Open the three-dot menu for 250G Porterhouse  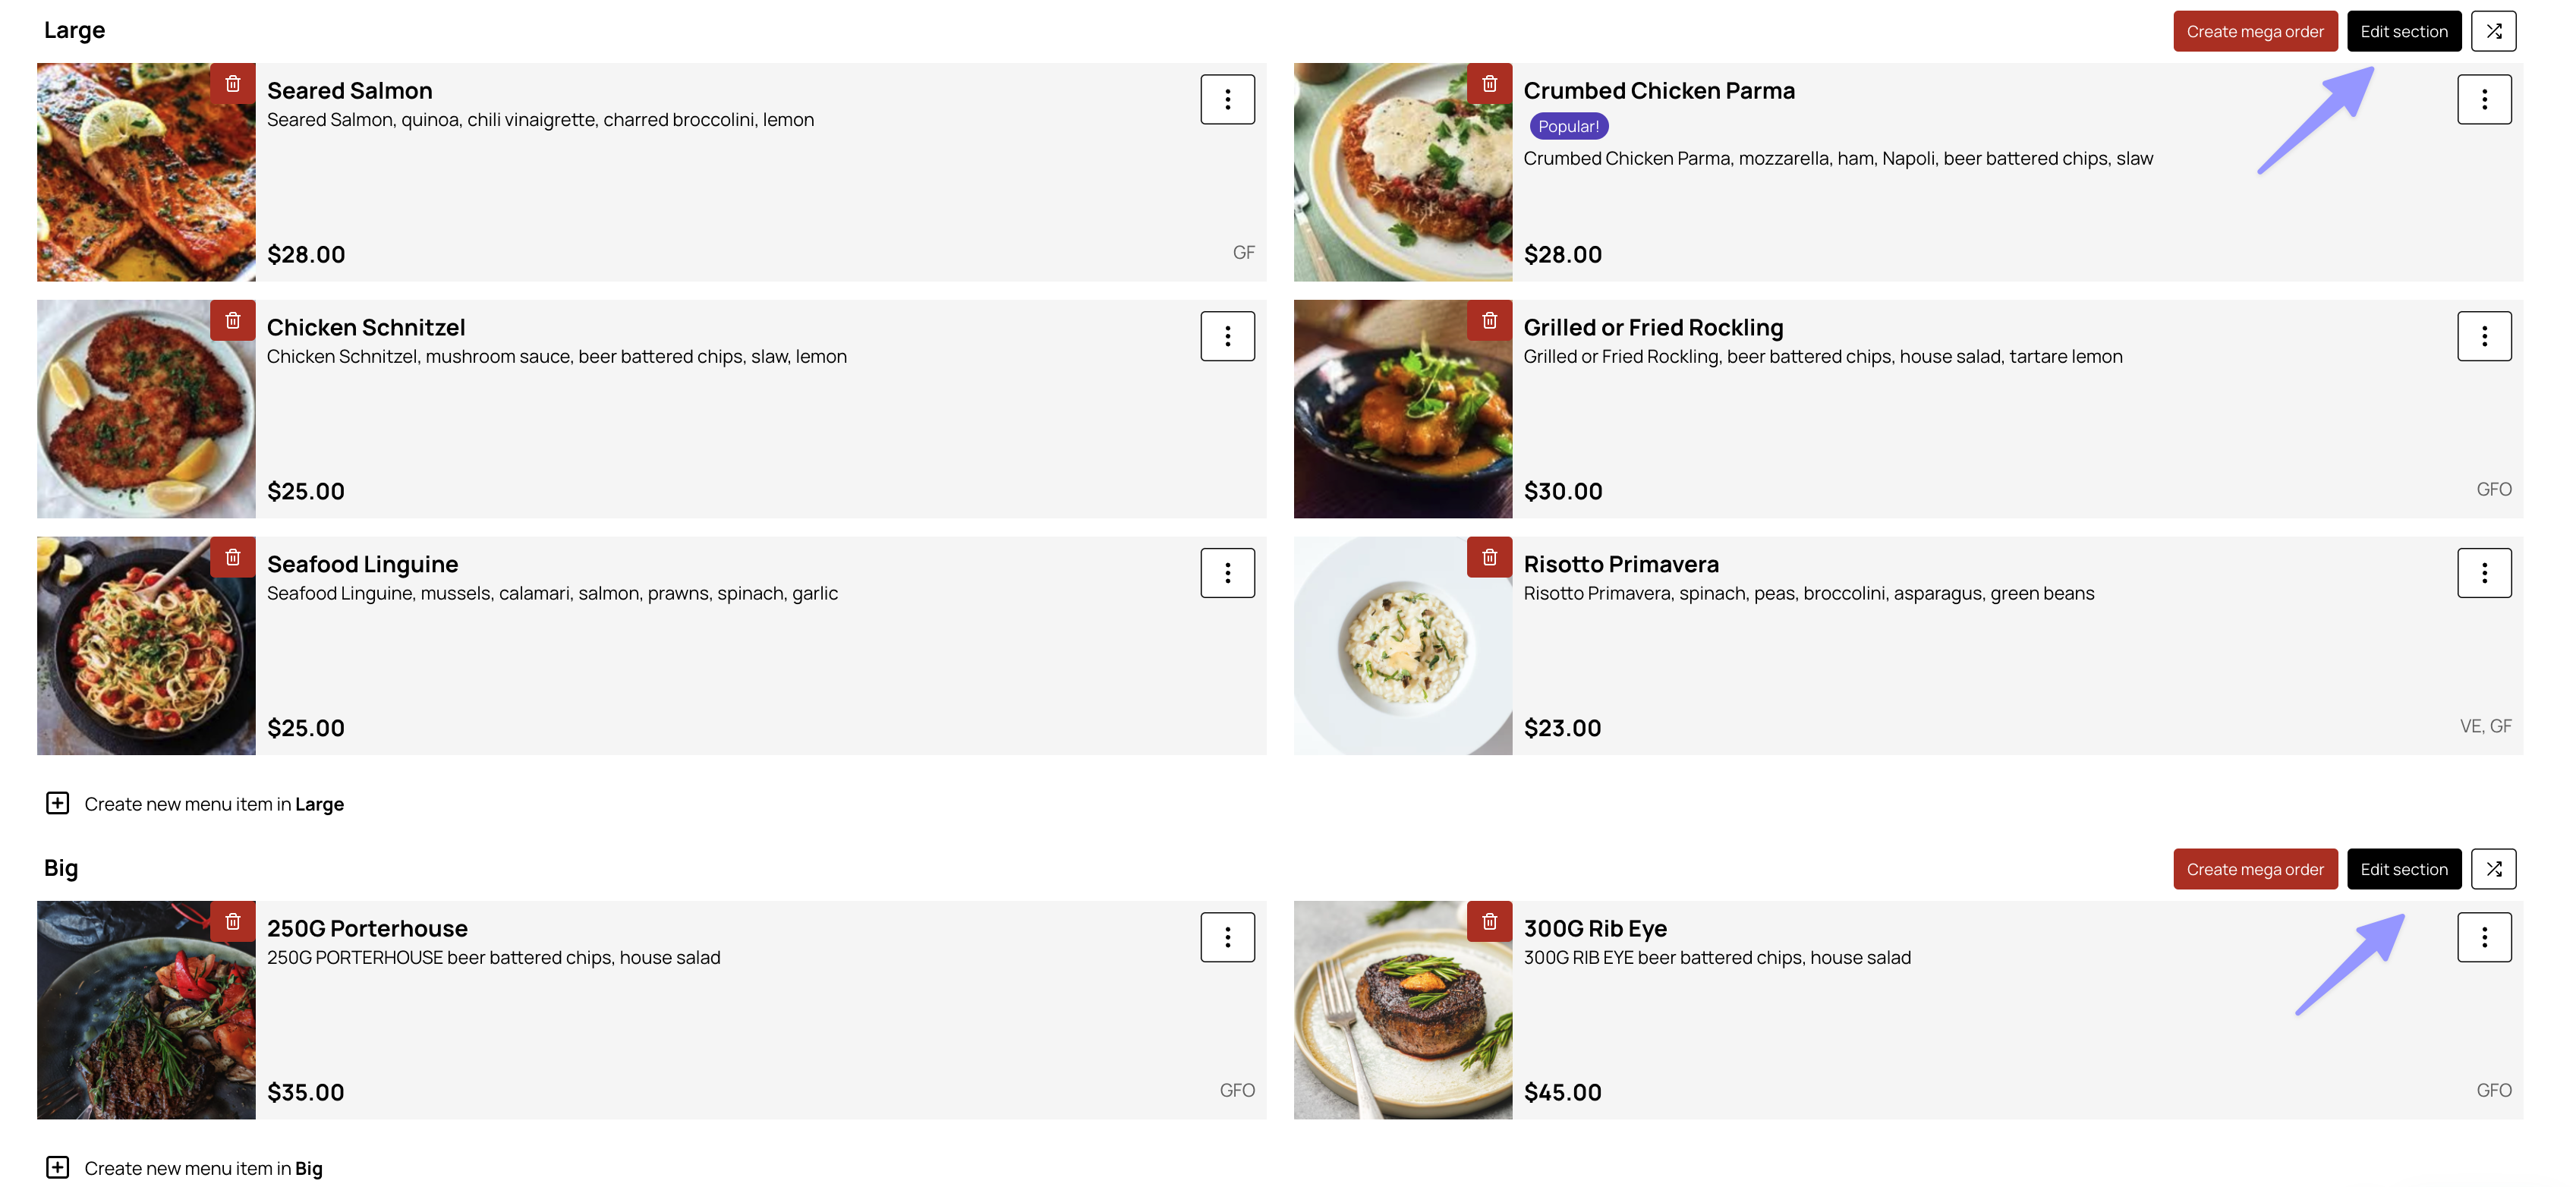pos(1227,937)
